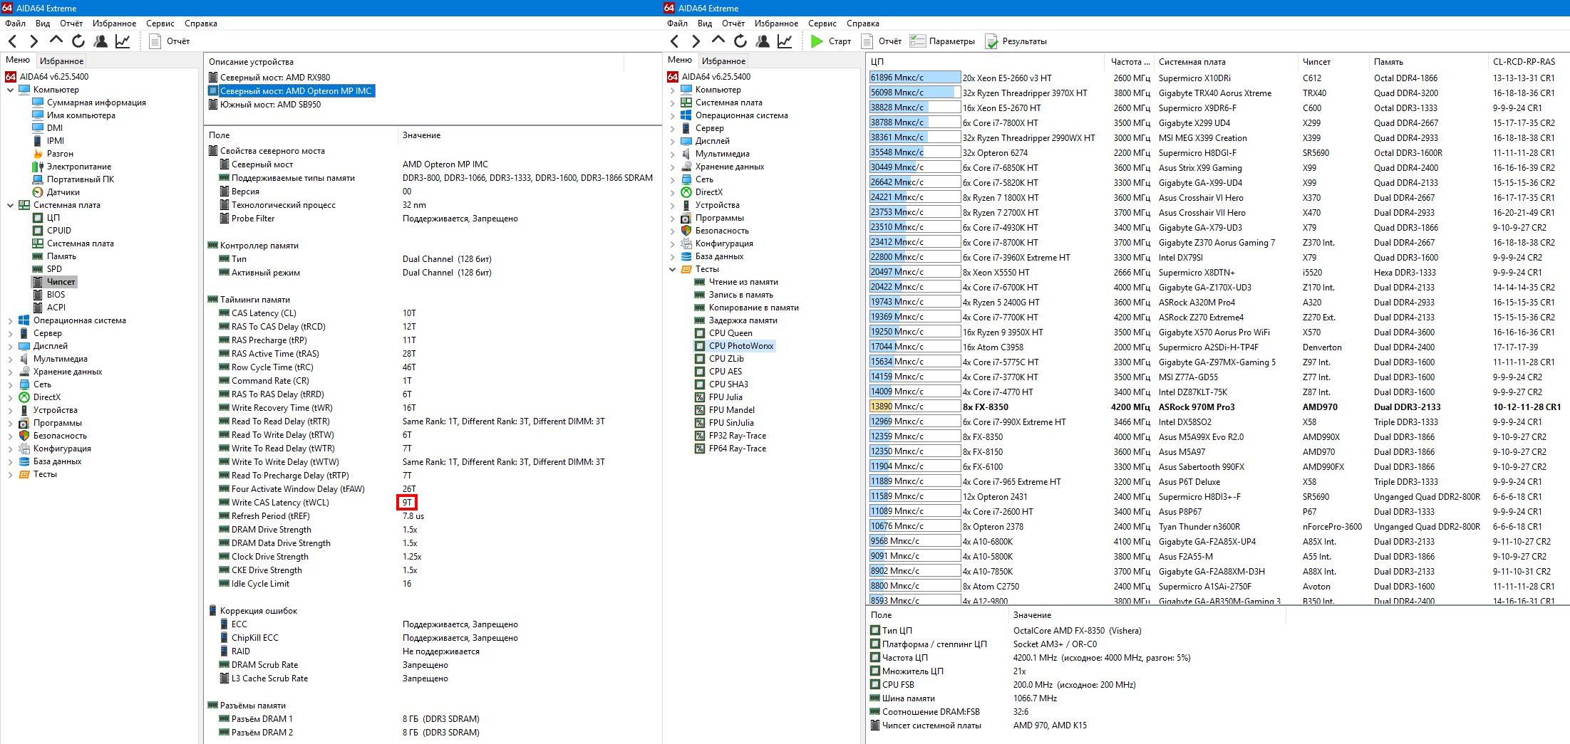Switch to the Избранное tab in the left window

coord(61,61)
